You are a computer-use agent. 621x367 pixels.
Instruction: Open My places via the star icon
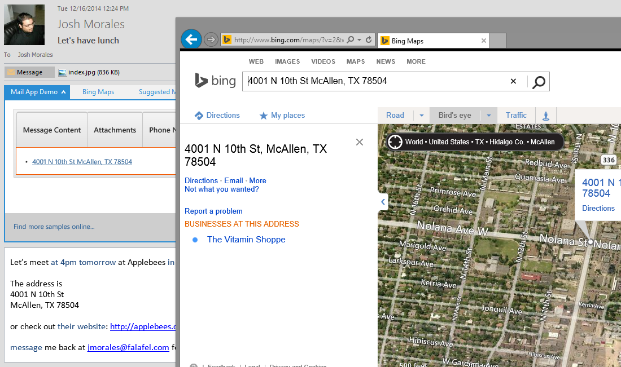[x=263, y=115]
